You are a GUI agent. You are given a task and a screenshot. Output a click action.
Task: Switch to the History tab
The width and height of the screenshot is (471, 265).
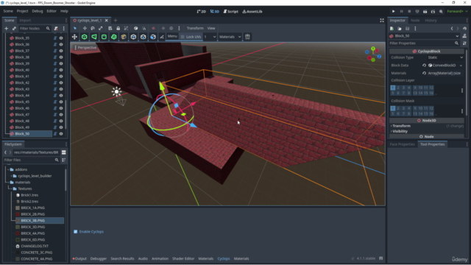pos(431,21)
